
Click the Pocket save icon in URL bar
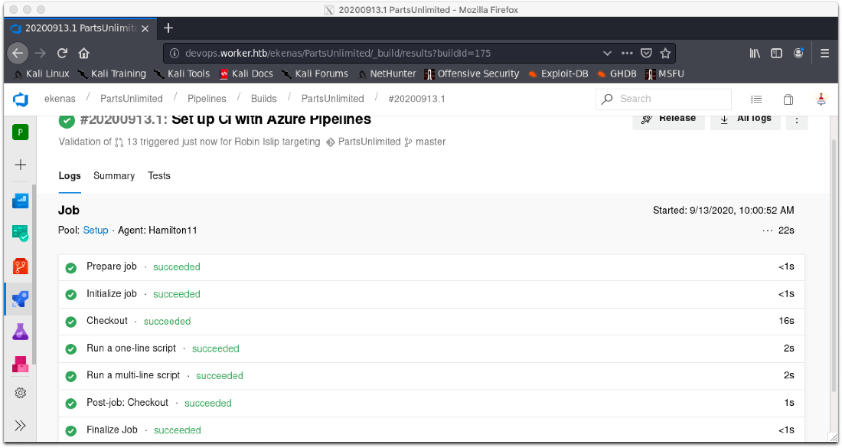pos(647,53)
